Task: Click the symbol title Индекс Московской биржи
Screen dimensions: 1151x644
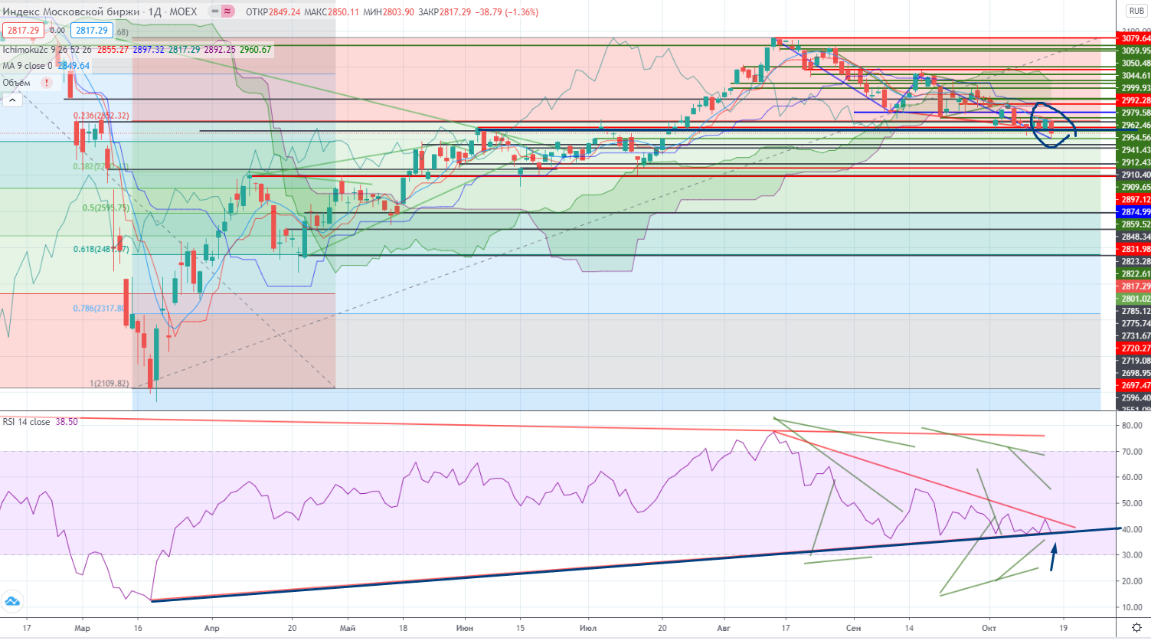Action: (x=71, y=12)
